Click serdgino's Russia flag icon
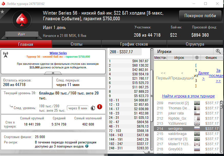The image size is (224, 156). 197,129
